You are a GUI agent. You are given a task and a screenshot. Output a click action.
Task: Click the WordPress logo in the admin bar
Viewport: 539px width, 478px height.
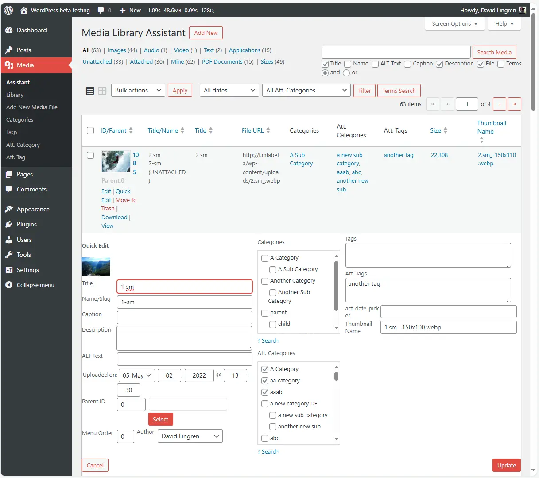(8, 10)
